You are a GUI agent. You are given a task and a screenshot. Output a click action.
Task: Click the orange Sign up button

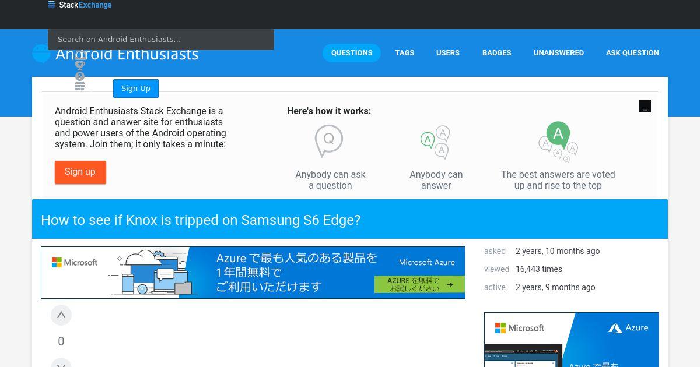[80, 172]
